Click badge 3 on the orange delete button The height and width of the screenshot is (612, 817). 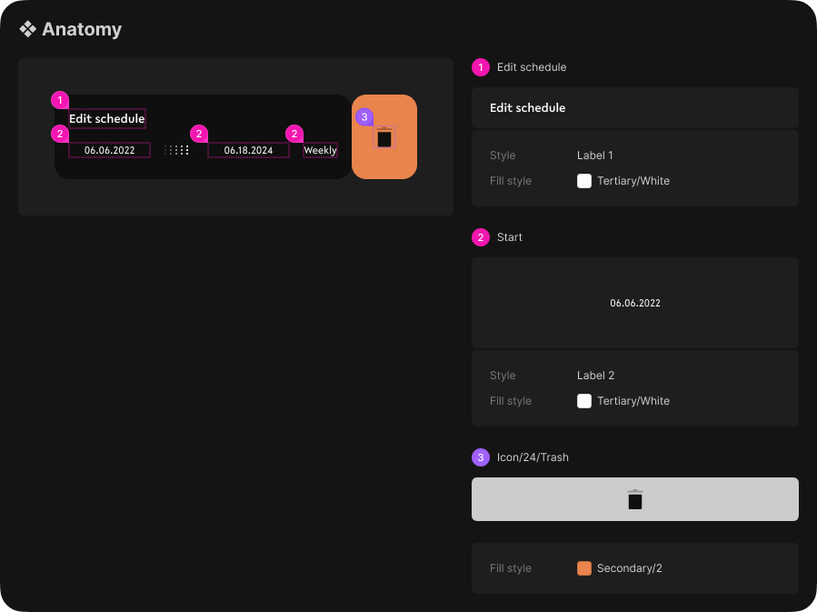(x=364, y=116)
